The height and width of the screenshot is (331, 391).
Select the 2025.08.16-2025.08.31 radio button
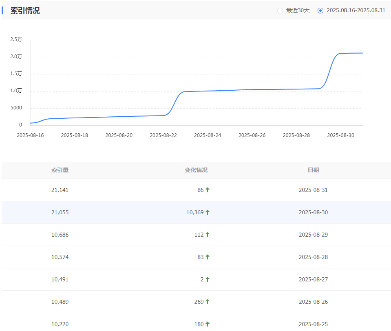coord(320,10)
